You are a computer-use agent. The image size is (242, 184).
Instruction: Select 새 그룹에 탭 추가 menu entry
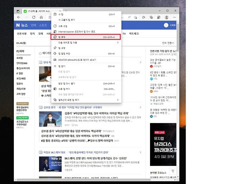86,20
